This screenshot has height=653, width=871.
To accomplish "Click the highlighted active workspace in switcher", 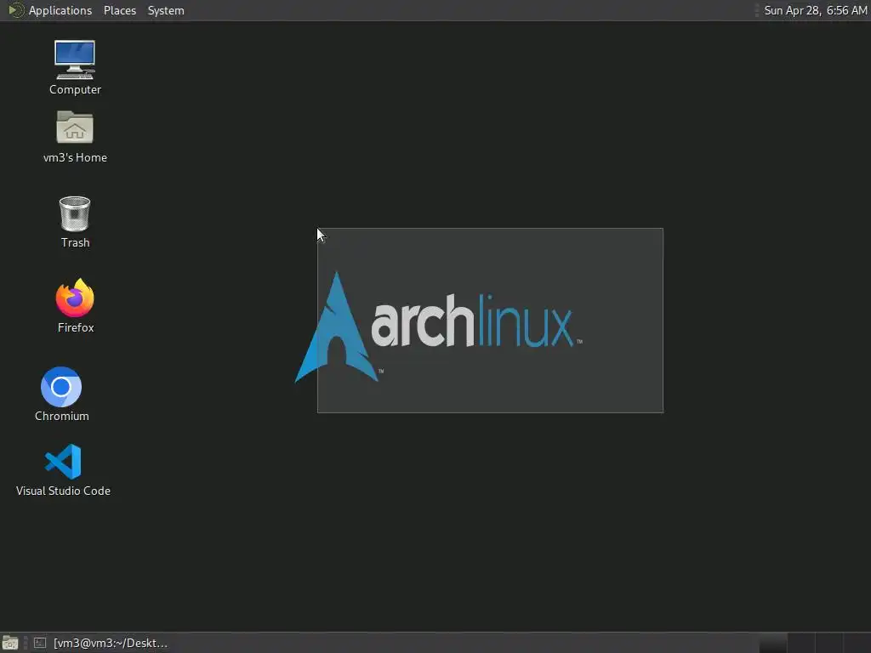I will click(772, 643).
